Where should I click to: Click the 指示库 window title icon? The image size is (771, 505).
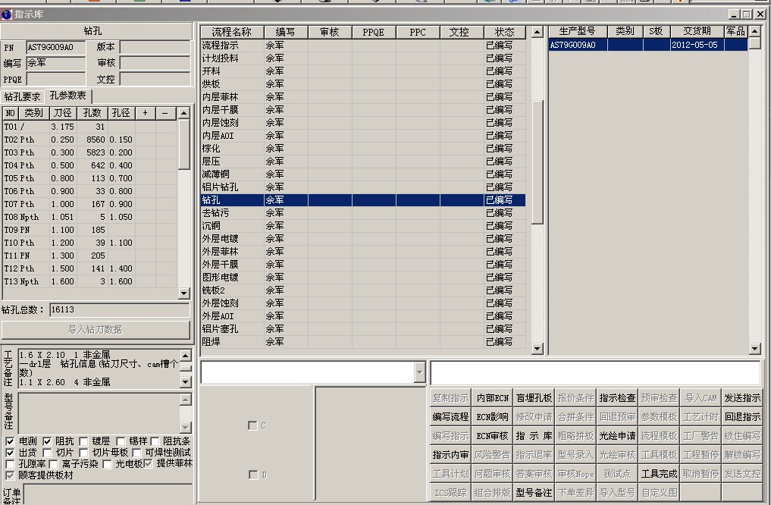coord(6,14)
